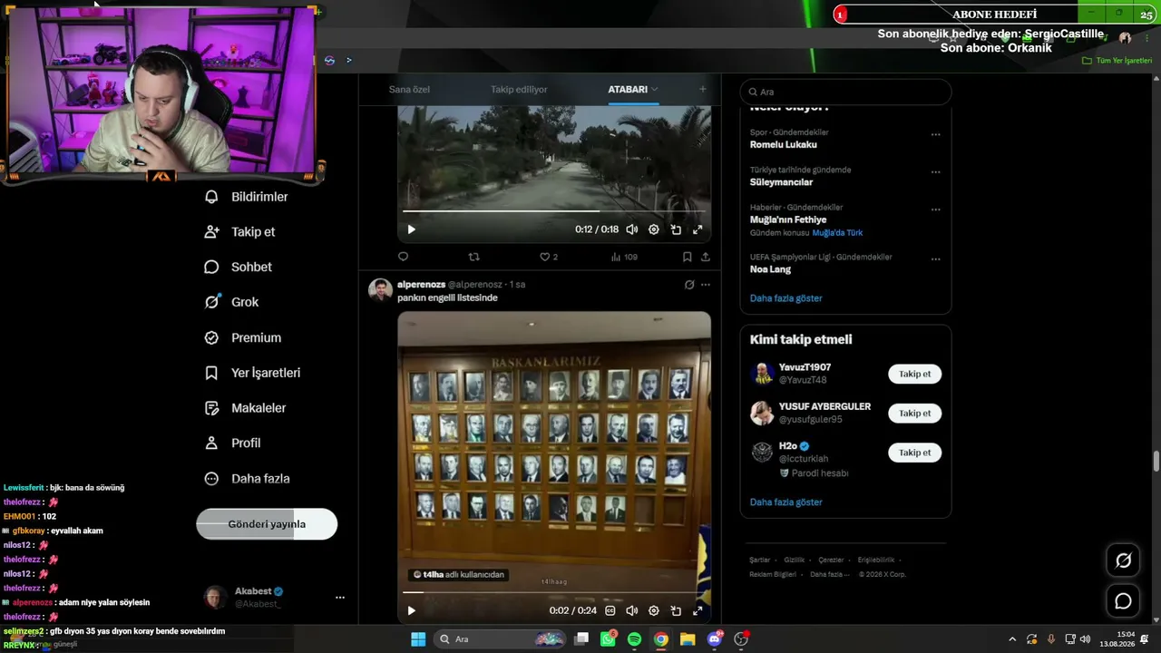Mute the 0:24 video's sound

[x=632, y=610]
